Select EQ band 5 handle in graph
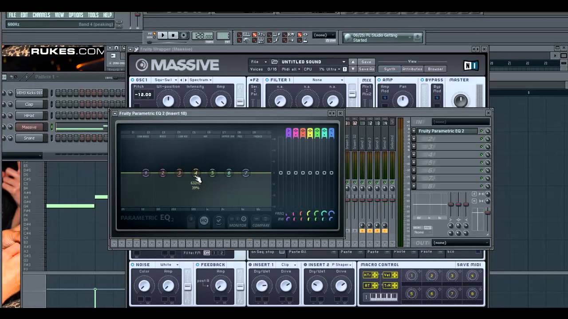Viewport: 568px width, 319px height. tap(212, 173)
